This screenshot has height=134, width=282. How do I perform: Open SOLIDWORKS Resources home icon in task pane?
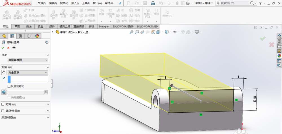(x=279, y=36)
